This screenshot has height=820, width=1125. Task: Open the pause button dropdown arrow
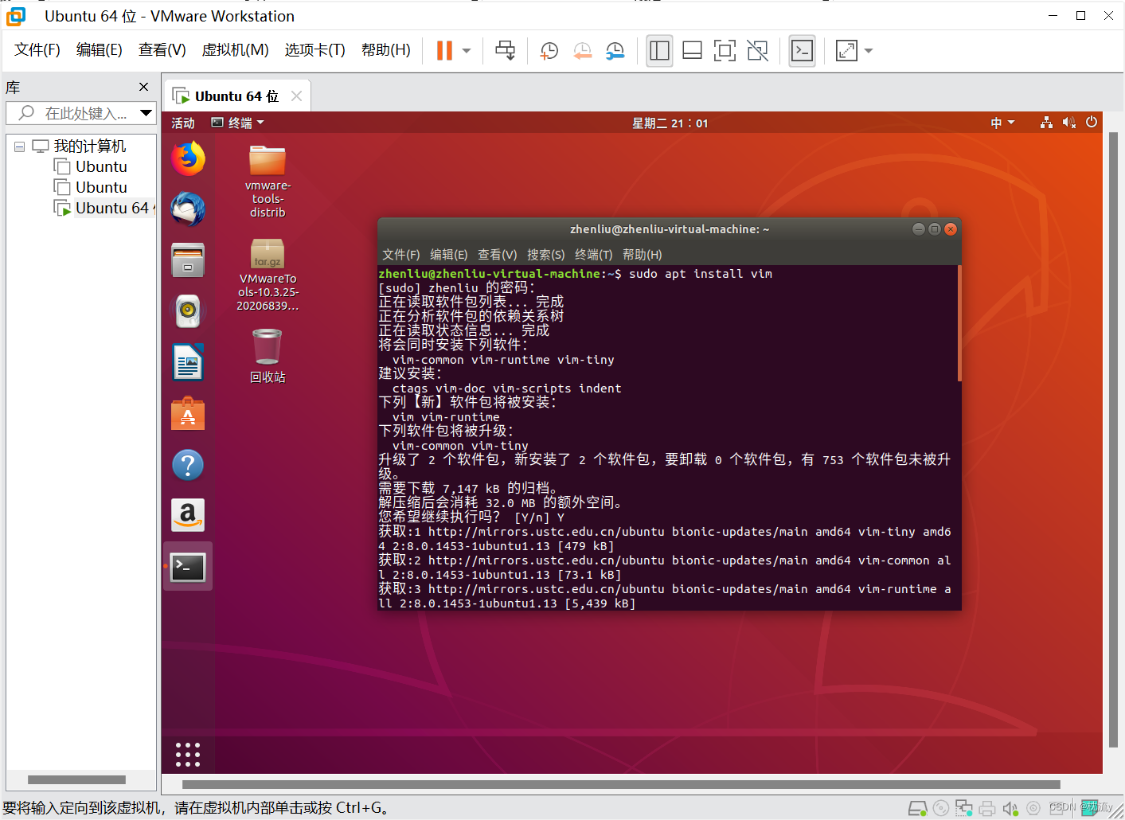tap(467, 51)
